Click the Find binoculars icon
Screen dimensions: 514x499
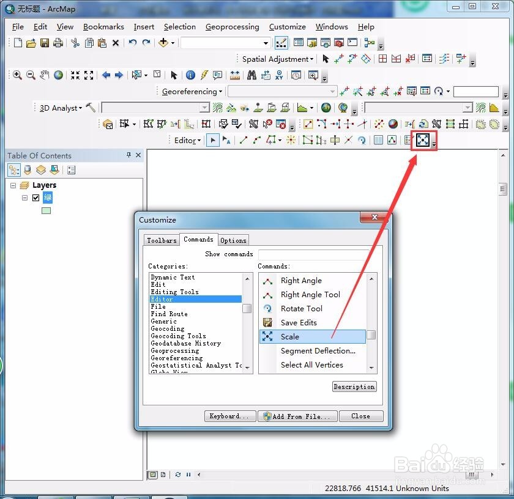[251, 75]
